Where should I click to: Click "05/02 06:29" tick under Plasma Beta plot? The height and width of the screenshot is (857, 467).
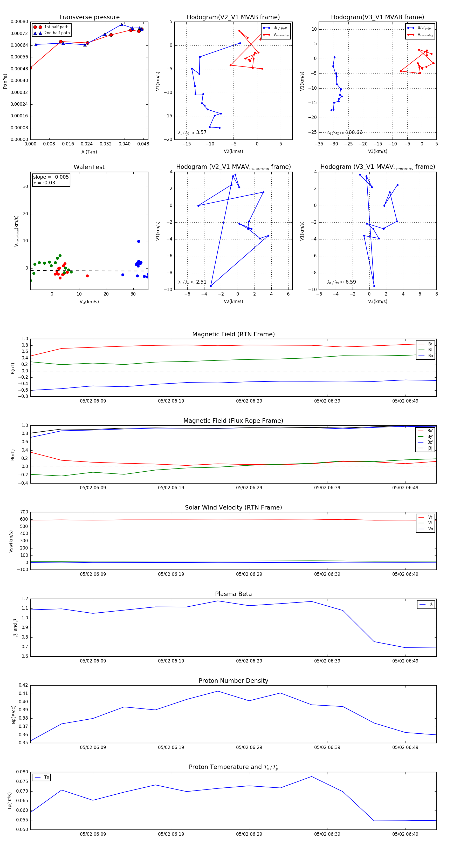pyautogui.click(x=249, y=661)
